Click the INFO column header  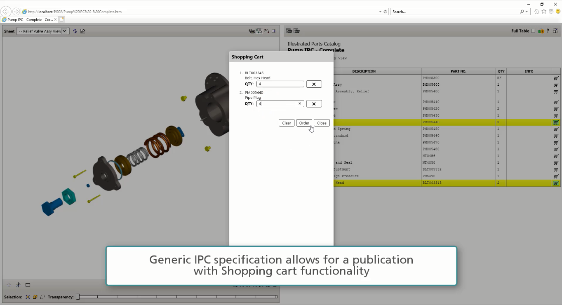coord(529,71)
